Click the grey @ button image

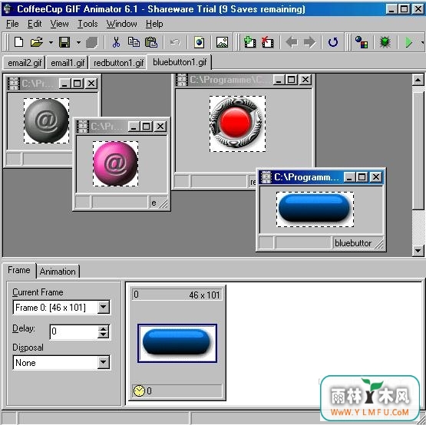46,120
